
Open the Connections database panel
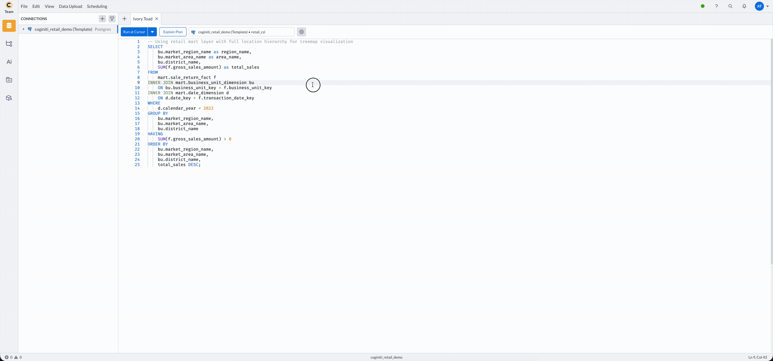pyautogui.click(x=9, y=26)
